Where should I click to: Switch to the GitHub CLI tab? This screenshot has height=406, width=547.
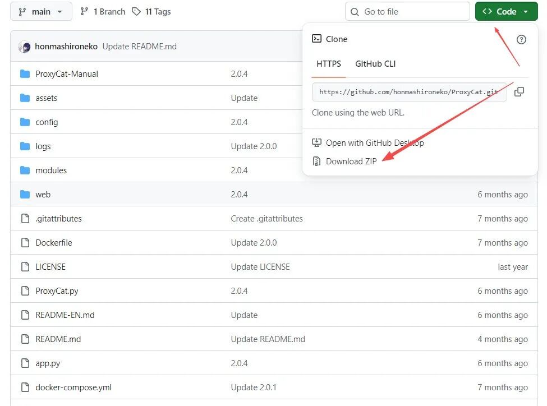click(375, 64)
